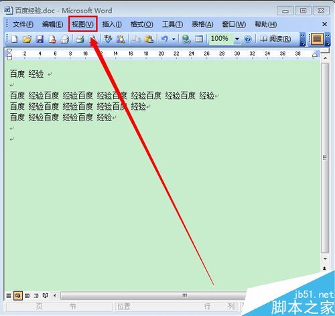Click the highlighted orange alignment icon
The height and width of the screenshot is (316, 335).
point(317,39)
